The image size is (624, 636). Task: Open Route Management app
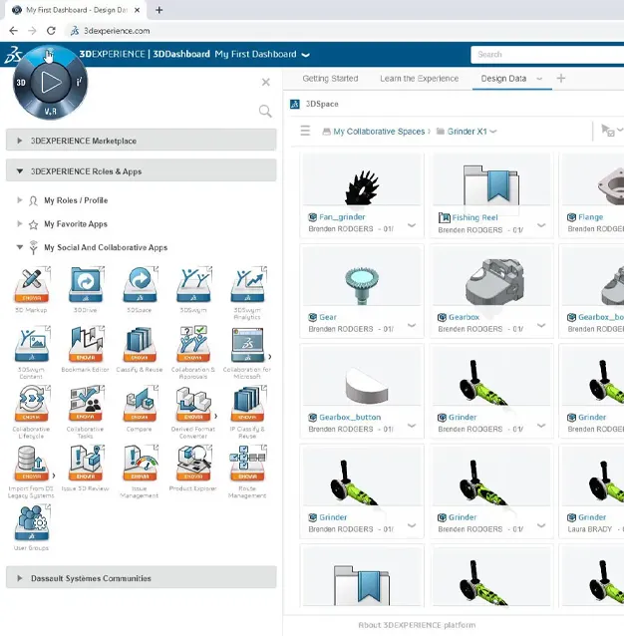point(247,464)
